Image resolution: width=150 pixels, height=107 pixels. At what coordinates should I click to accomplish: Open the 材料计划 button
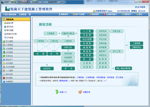(68, 47)
